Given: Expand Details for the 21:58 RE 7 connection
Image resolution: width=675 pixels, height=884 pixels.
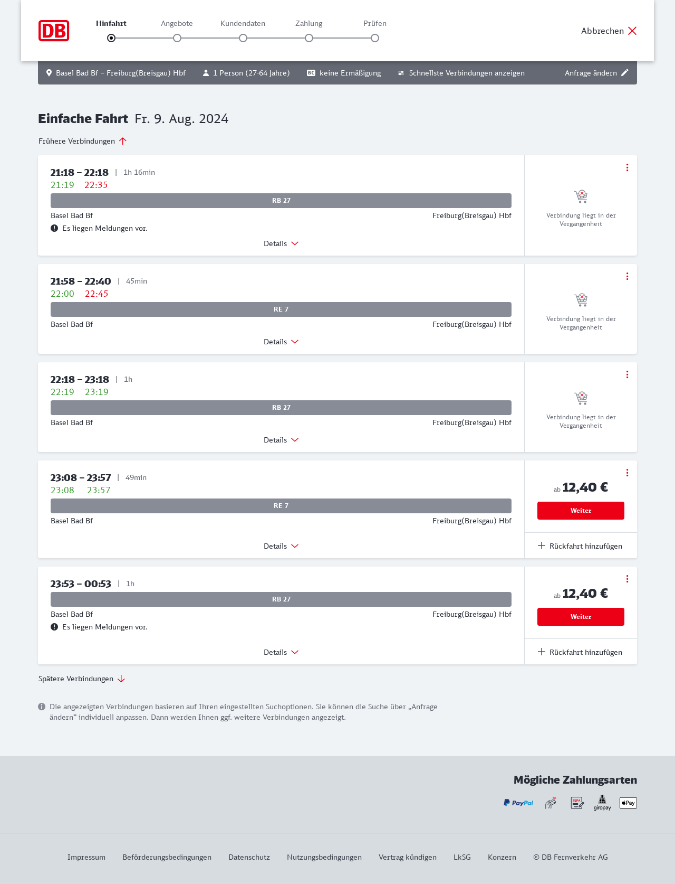Looking at the screenshot, I should 281,342.
